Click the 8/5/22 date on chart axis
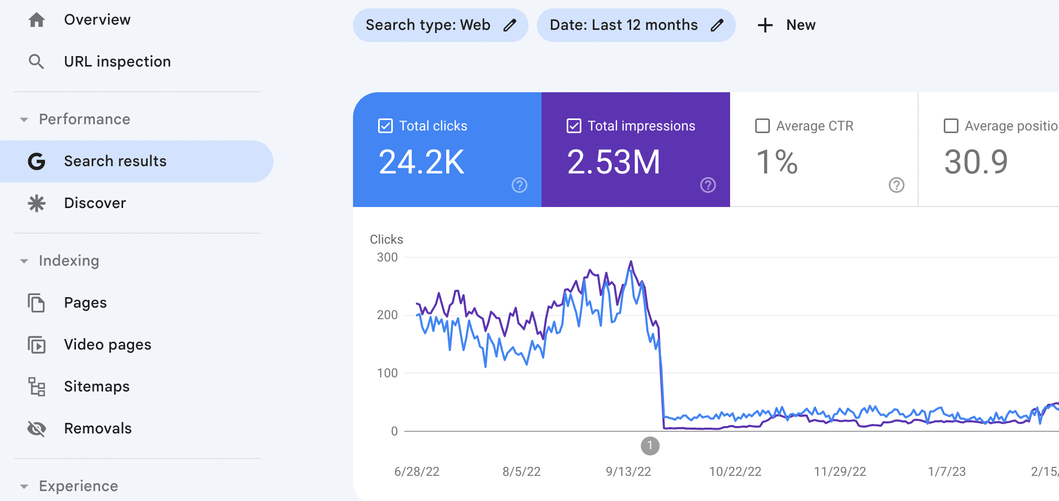This screenshot has width=1059, height=501. pos(522,472)
